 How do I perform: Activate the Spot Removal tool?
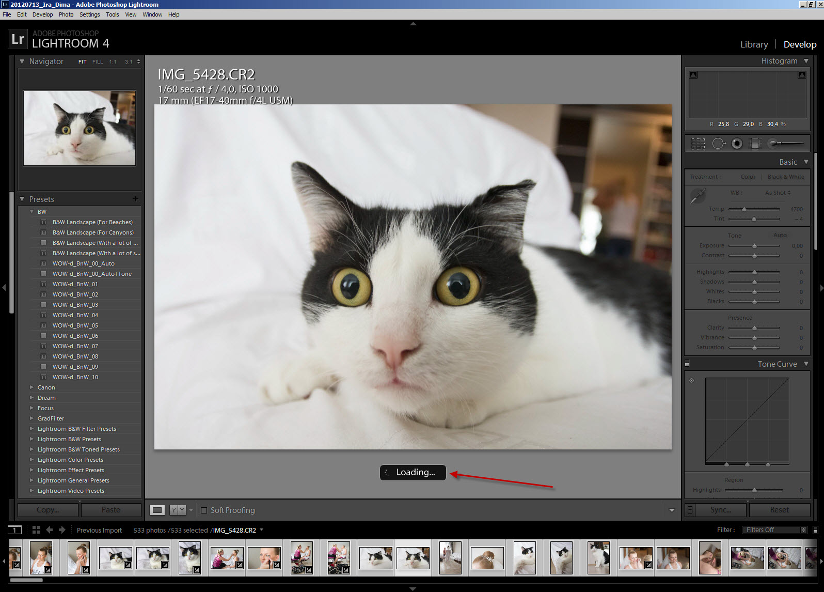[718, 144]
